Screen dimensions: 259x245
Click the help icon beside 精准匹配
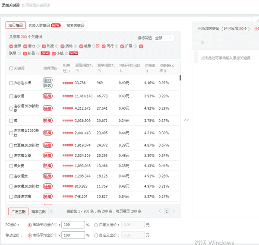(52, 211)
